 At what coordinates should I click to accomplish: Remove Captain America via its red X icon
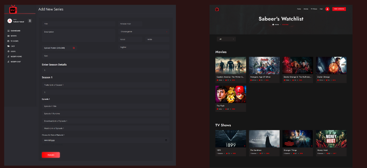pos(244,72)
